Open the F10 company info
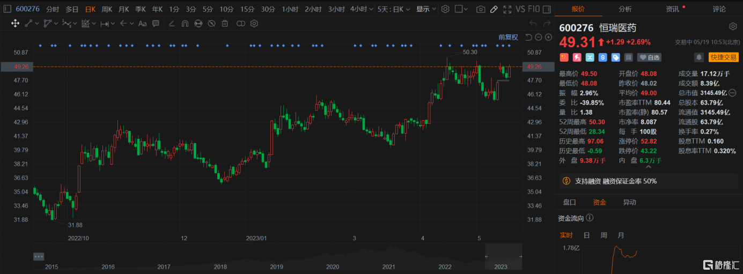 [534, 9]
